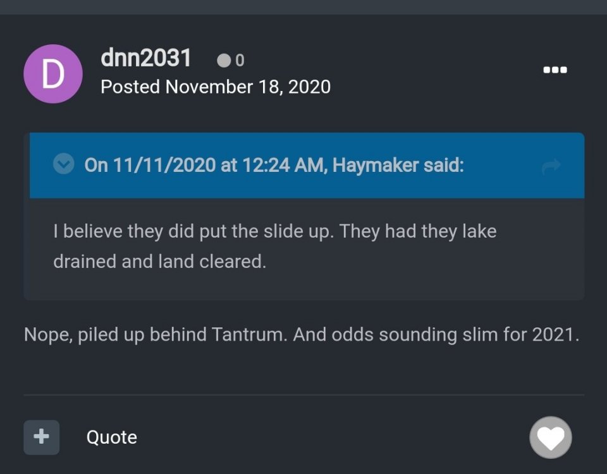Screen dimensions: 607x474
Task: Click the reply text starting with Nope
Action: point(302,334)
